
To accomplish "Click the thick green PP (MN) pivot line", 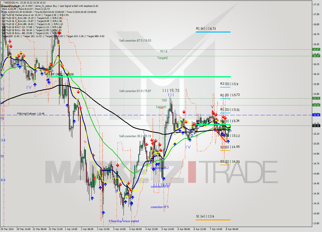I will 141,77.
